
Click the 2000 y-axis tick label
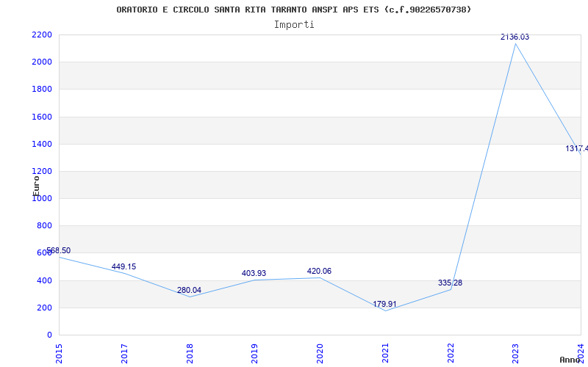pos(42,62)
